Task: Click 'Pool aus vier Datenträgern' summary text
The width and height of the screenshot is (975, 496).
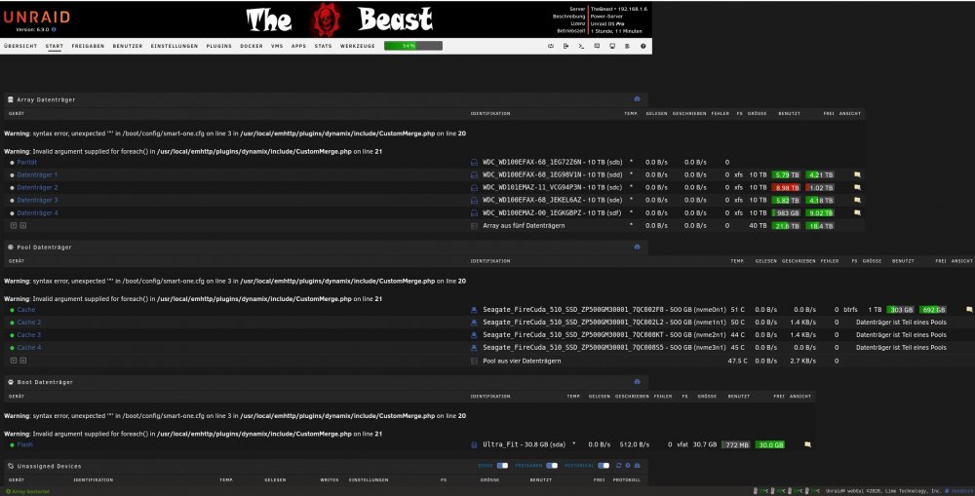Action: coord(522,361)
